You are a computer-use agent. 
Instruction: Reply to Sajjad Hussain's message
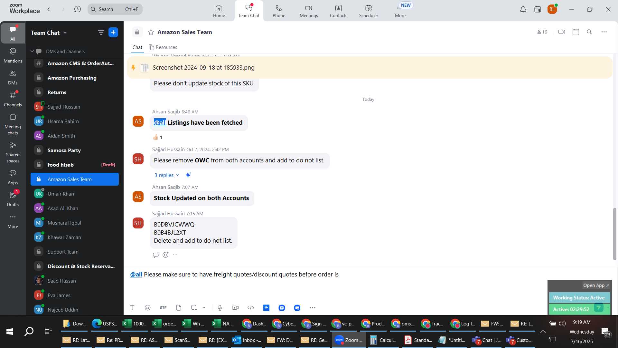click(x=156, y=255)
